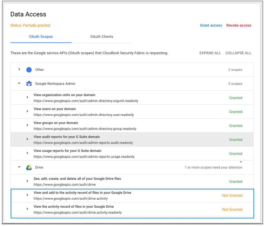Screen dimensions: 264x226
Task: Click the admin.reports.audit.readonly URL
Action: tap(83, 143)
